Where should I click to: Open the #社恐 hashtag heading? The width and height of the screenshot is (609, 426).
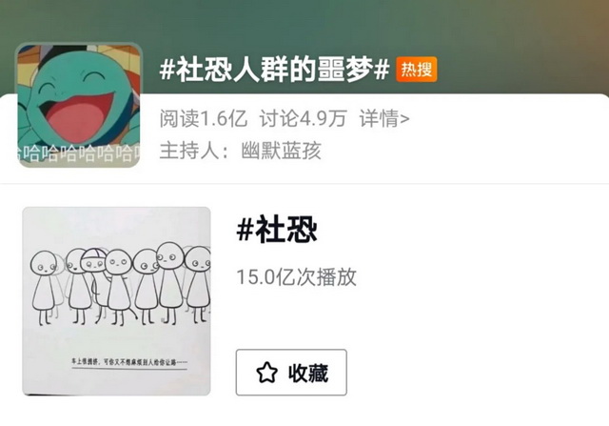point(277,230)
